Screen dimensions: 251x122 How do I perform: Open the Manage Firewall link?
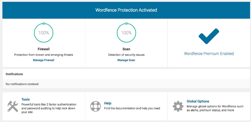[x=44, y=60]
